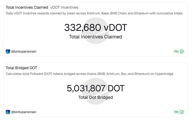Viewport: 193px width, 121px height.
Task: Click the bintuparismain avatar in Total Incentives card
Action: (x=8, y=51)
